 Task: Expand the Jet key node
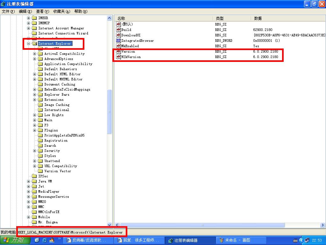tap(28, 186)
